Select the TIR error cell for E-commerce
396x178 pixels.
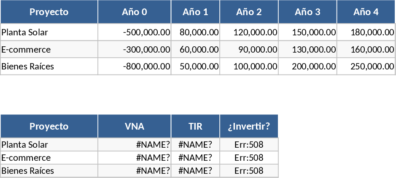tap(195, 158)
